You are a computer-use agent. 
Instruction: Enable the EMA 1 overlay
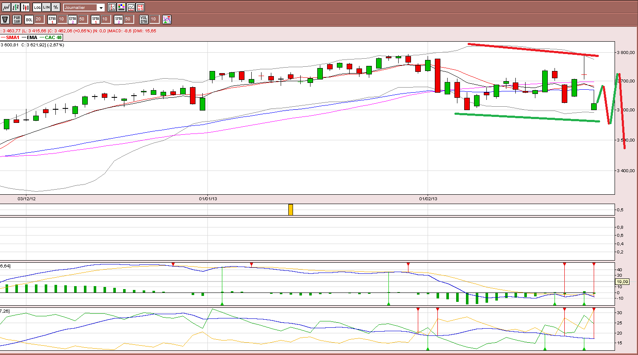coord(52,19)
